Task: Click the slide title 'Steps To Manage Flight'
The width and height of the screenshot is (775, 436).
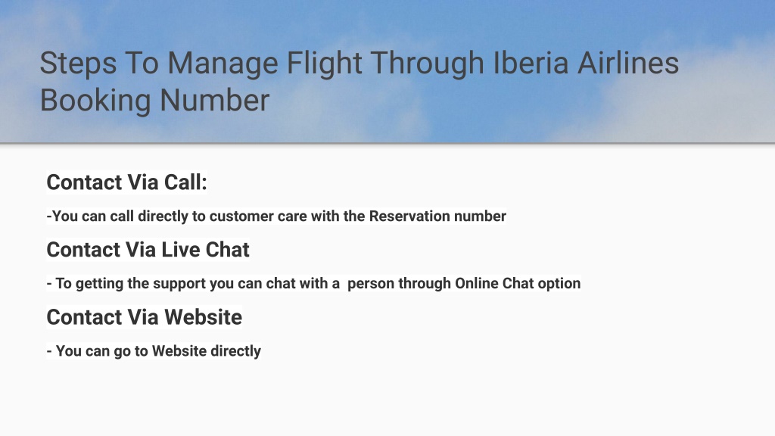Action: click(201, 64)
